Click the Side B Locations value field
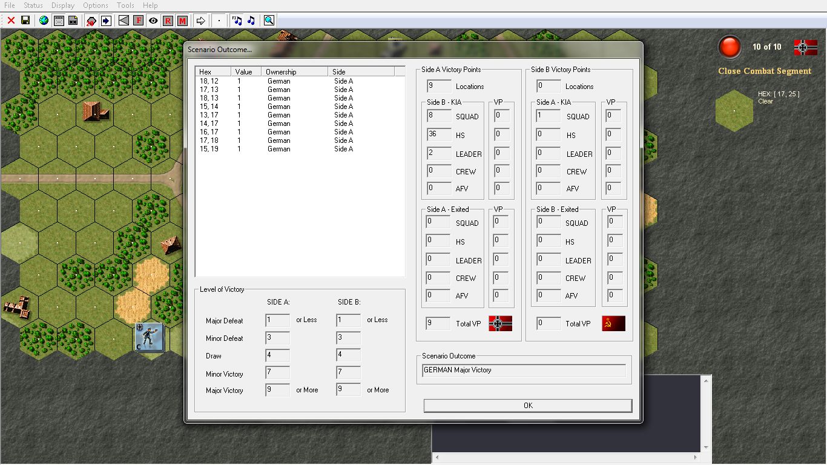Screen dimensions: 827x465 pyautogui.click(x=549, y=87)
